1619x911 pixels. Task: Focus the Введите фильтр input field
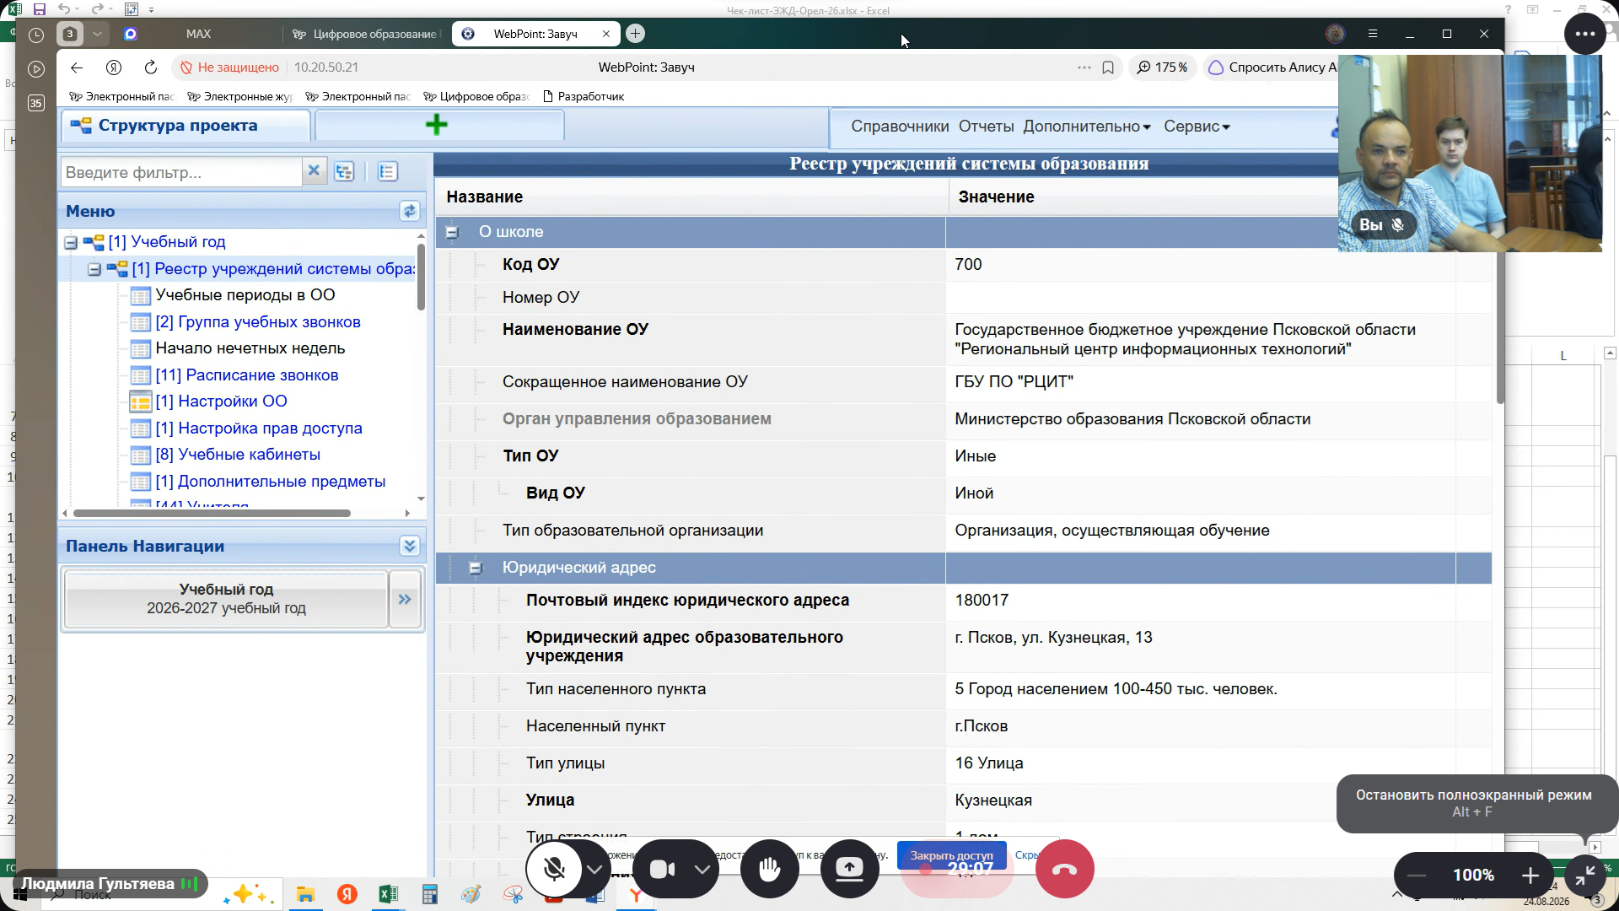(x=181, y=172)
